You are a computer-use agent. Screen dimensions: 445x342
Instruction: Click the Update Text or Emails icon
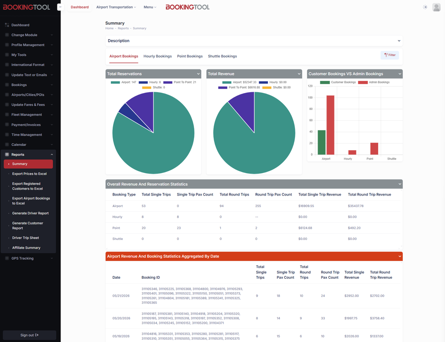click(x=7, y=75)
